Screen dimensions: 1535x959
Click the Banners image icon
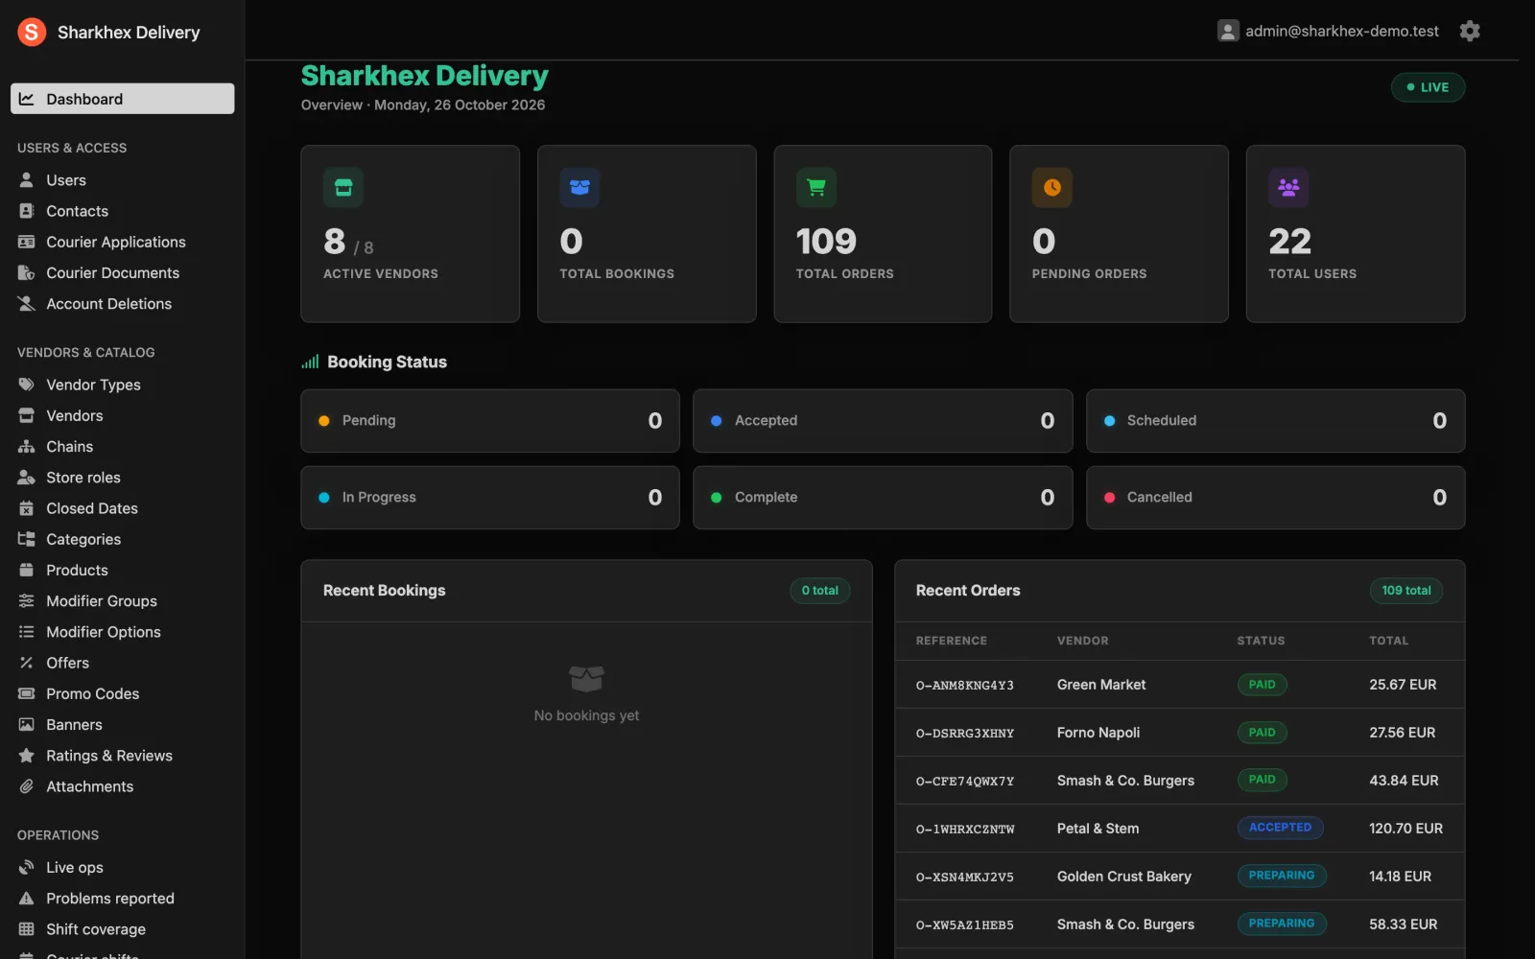tap(27, 725)
